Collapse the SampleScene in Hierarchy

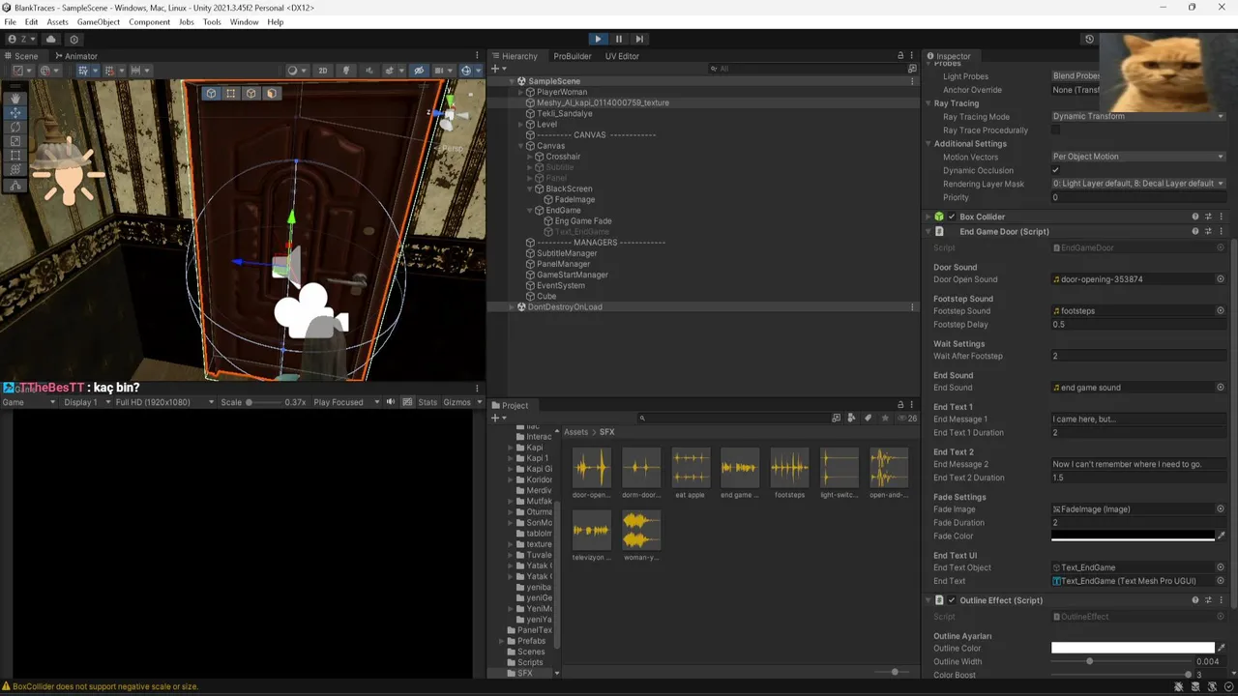(512, 81)
